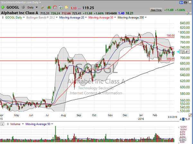Open the Moving Average 50 price dropdown
Image resolution: width=193 pixels, height=144 pixels.
115,18
